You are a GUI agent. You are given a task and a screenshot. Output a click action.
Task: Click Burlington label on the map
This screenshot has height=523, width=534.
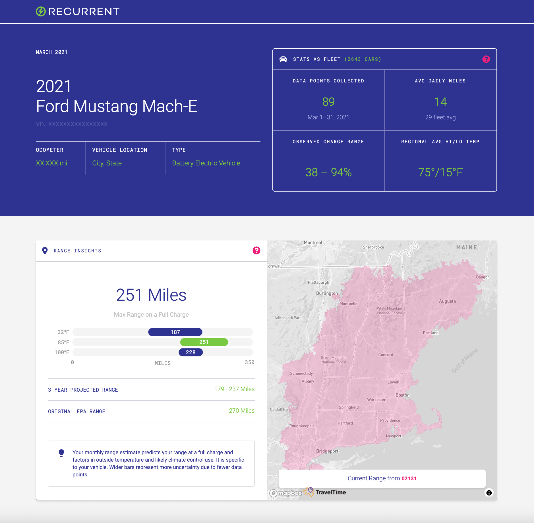coord(327,293)
